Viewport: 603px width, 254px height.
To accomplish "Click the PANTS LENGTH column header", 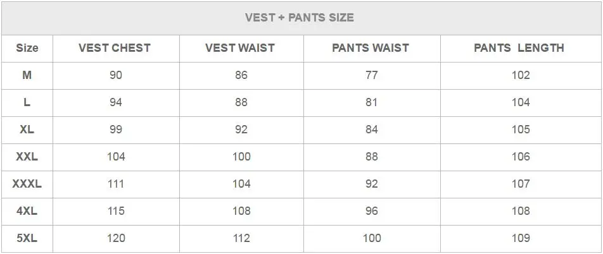I will click(519, 48).
